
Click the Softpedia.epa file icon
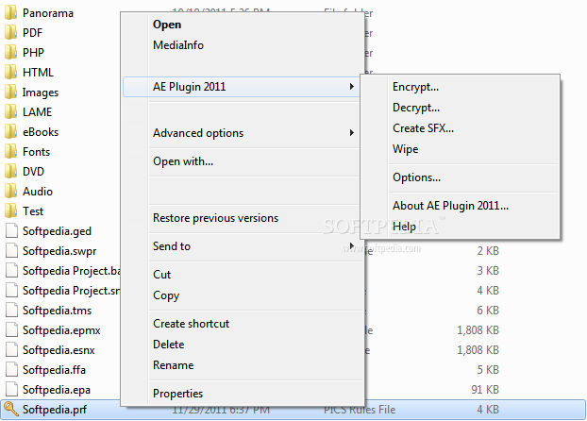pyautogui.click(x=11, y=390)
